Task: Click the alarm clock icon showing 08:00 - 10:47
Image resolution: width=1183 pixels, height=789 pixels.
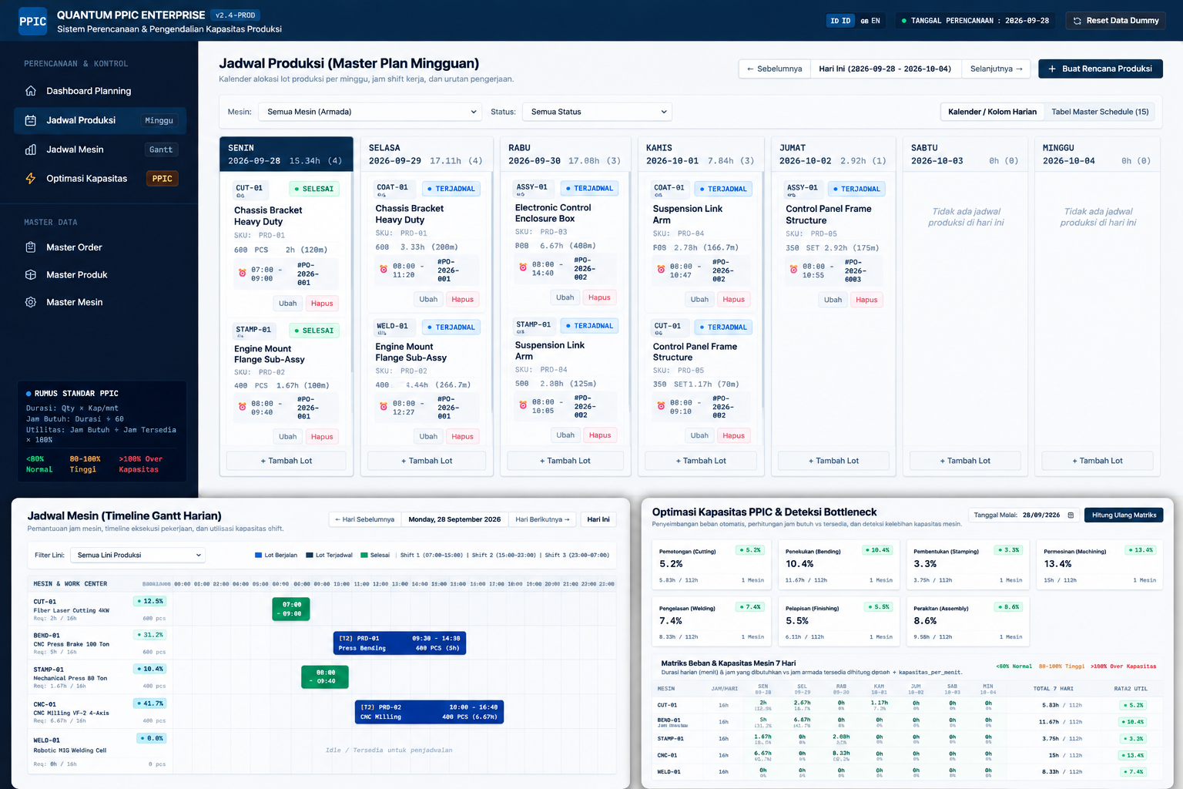Action: [x=661, y=270]
